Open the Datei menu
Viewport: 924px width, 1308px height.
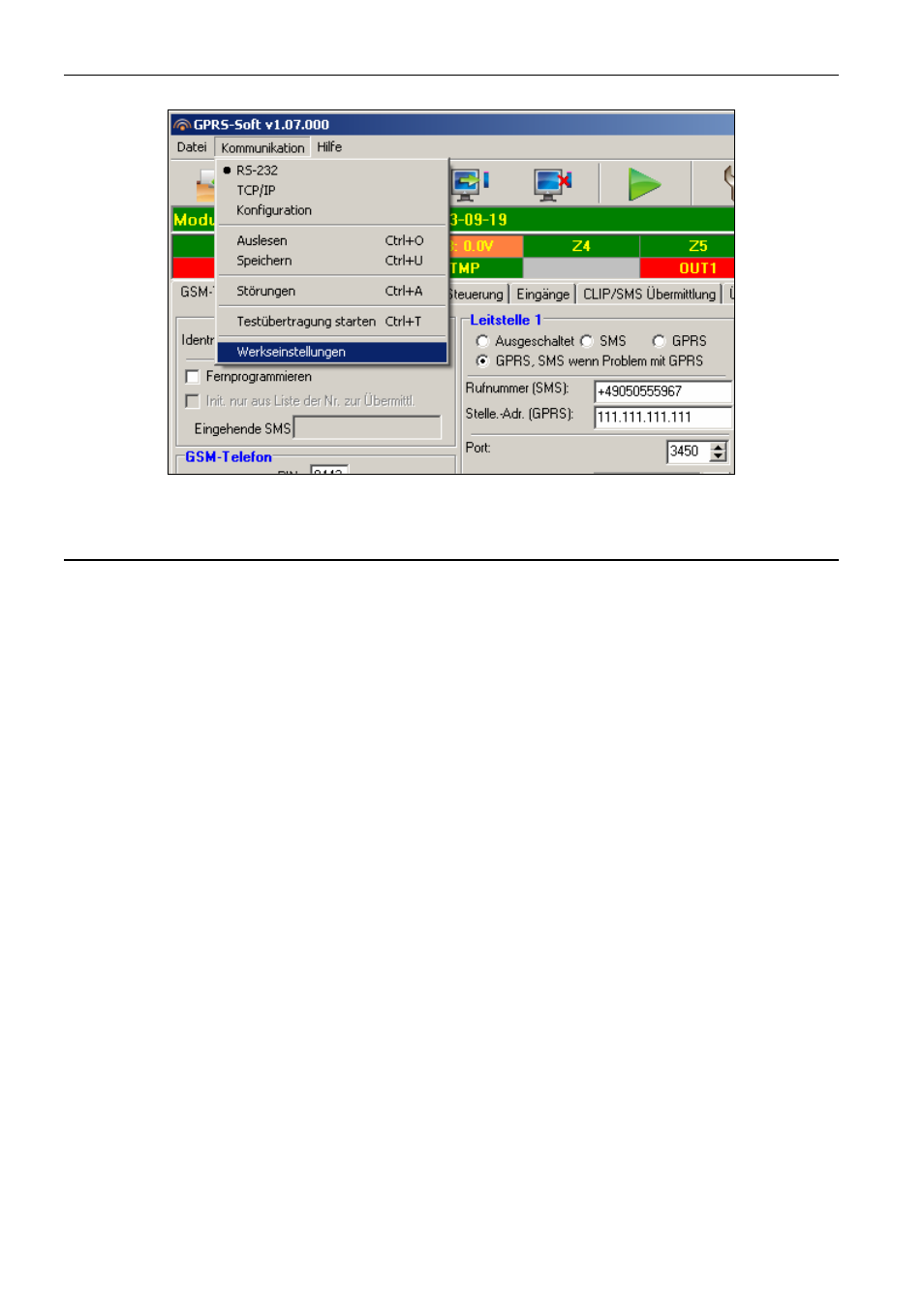(x=192, y=147)
